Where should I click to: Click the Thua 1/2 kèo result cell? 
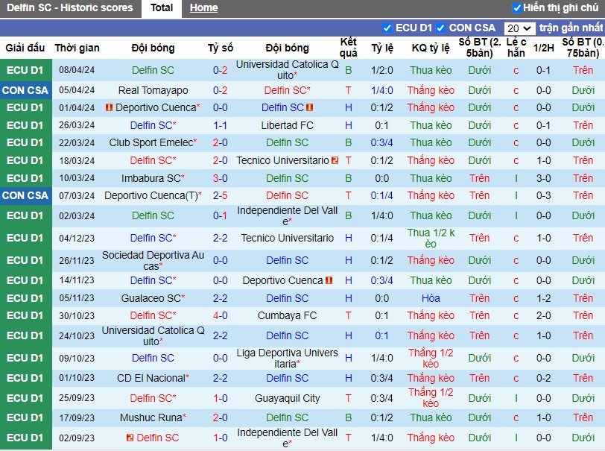pyautogui.click(x=431, y=239)
